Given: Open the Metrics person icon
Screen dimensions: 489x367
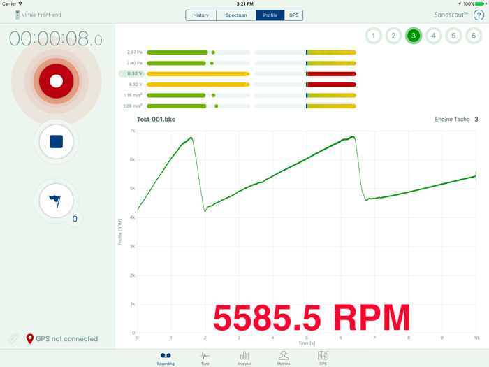Looking at the screenshot, I should pos(284,358).
